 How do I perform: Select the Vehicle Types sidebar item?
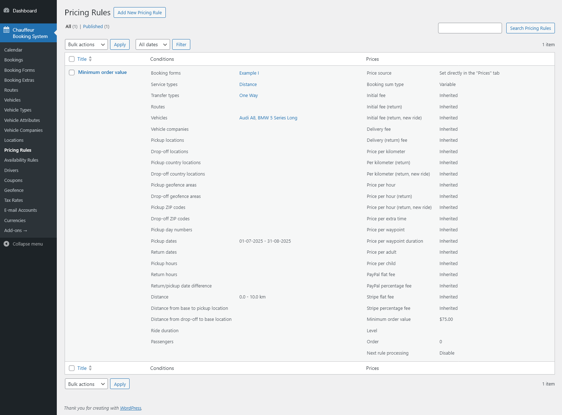tap(18, 110)
